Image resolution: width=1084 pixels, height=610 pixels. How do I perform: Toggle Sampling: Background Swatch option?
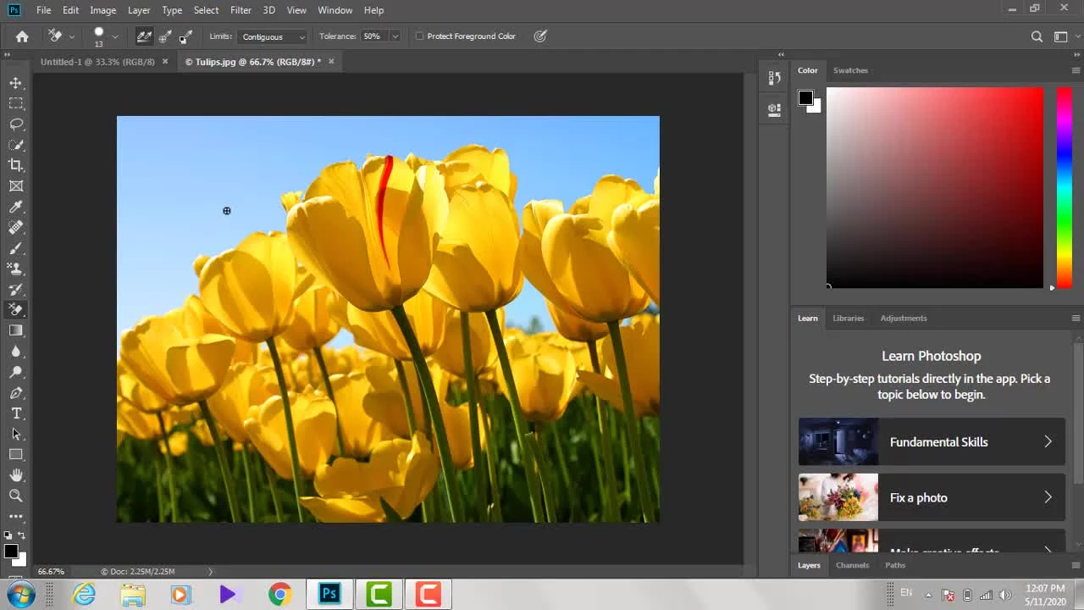pos(186,36)
